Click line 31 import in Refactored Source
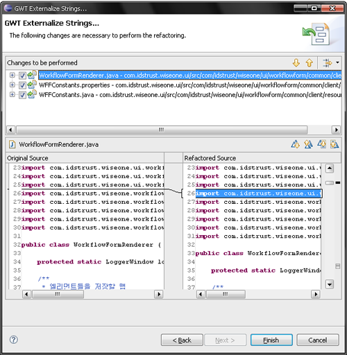Viewport: 347px width, 355px height. point(258,236)
